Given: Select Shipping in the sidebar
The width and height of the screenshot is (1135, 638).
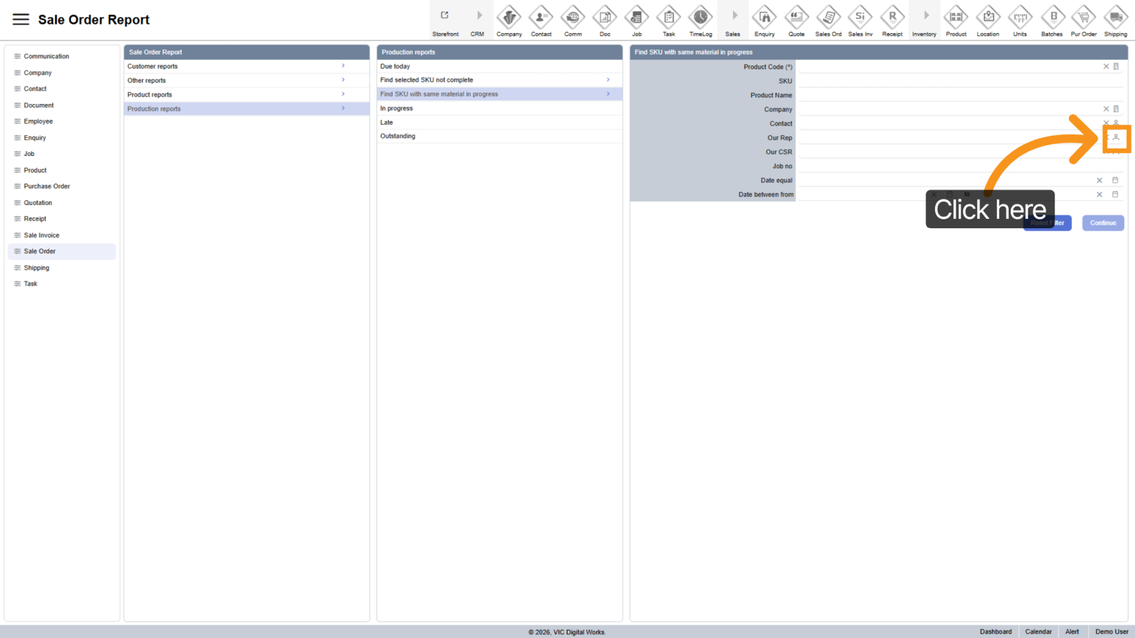Looking at the screenshot, I should click(61, 268).
